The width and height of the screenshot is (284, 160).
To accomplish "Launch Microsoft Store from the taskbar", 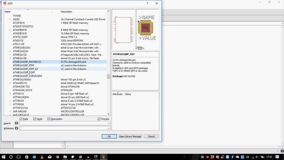I will (x=27, y=157).
